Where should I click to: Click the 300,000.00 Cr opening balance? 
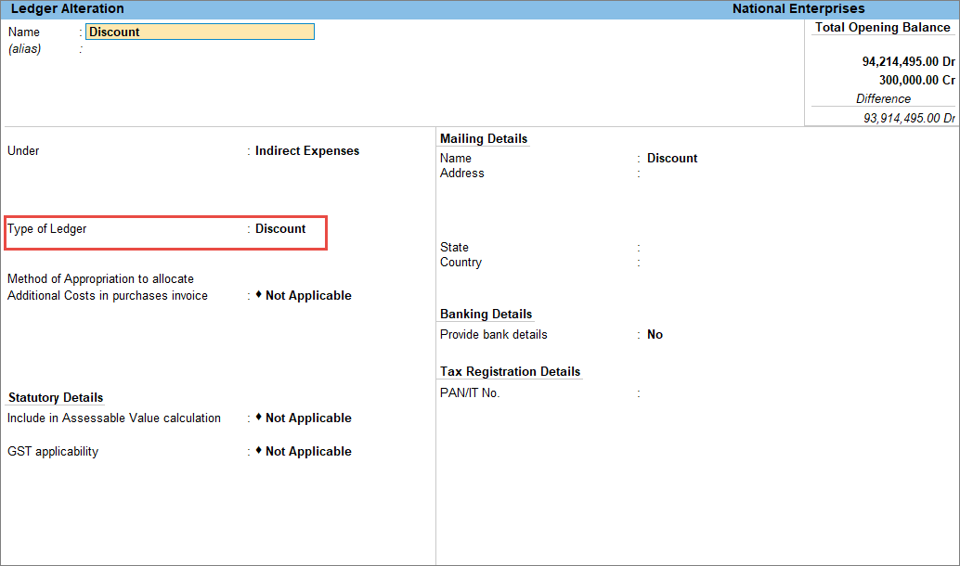point(916,80)
